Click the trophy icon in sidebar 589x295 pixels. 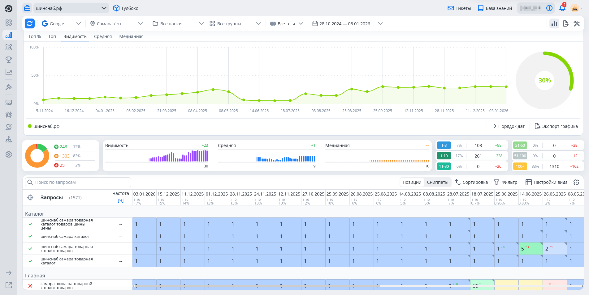(x=9, y=60)
